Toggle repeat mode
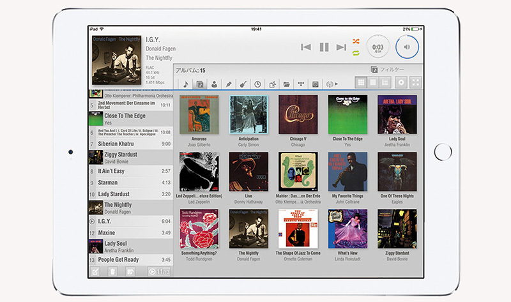Image resolution: width=511 pixels, height=302 pixels. tap(356, 53)
